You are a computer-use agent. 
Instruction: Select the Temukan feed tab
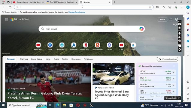[11, 59]
